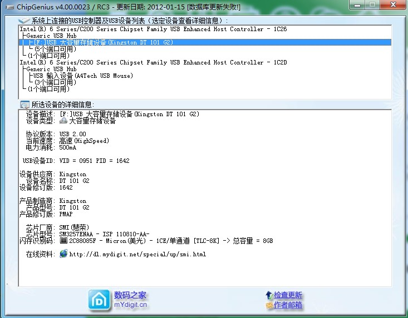Viewport: 408px width, 318px height.
Task: Click the USB device list header icon
Action: coord(24,21)
